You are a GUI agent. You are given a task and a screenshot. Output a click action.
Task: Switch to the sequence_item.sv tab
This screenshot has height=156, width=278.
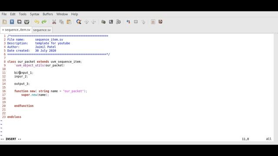(x=16, y=30)
